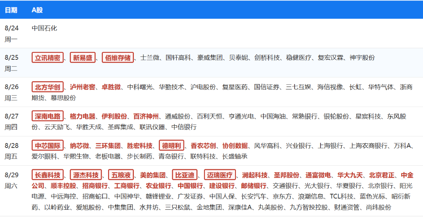The width and height of the screenshot is (423, 218).
Task: Click 尚纬股份 stock name
Action: tap(378, 207)
